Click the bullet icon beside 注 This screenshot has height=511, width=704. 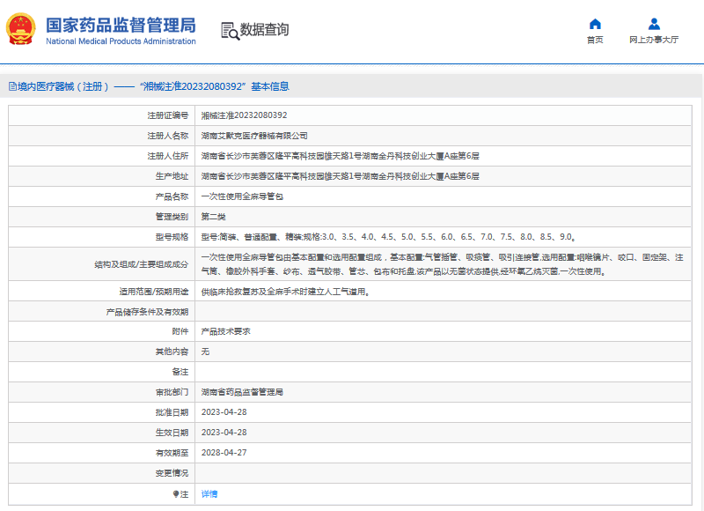click(176, 494)
